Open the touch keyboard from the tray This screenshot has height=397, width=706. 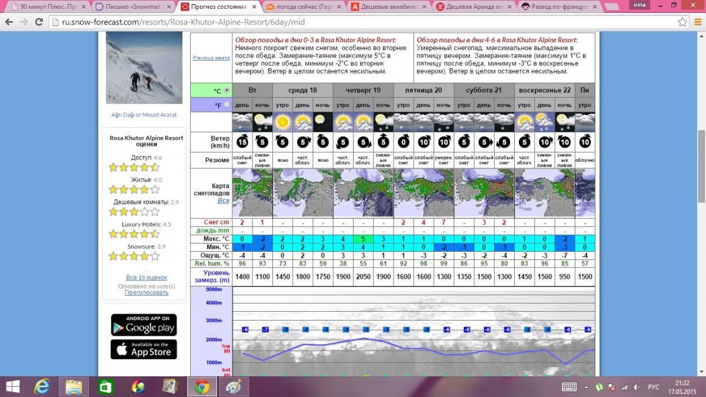click(x=569, y=386)
